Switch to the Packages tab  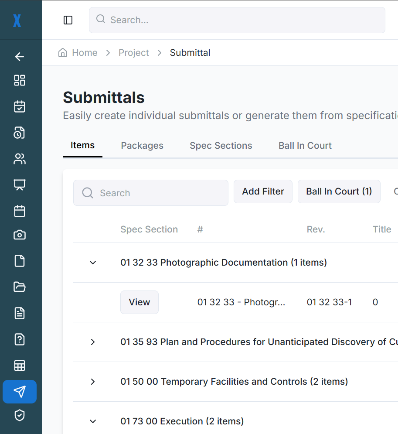[x=142, y=145]
